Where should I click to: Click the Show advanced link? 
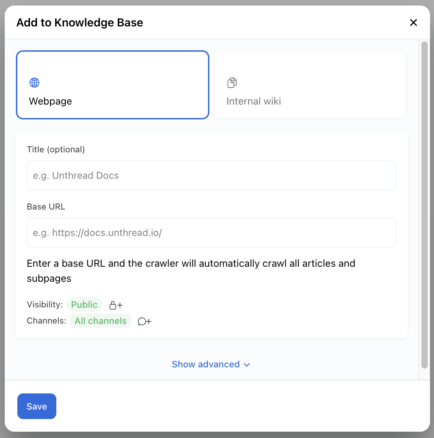[x=206, y=364]
